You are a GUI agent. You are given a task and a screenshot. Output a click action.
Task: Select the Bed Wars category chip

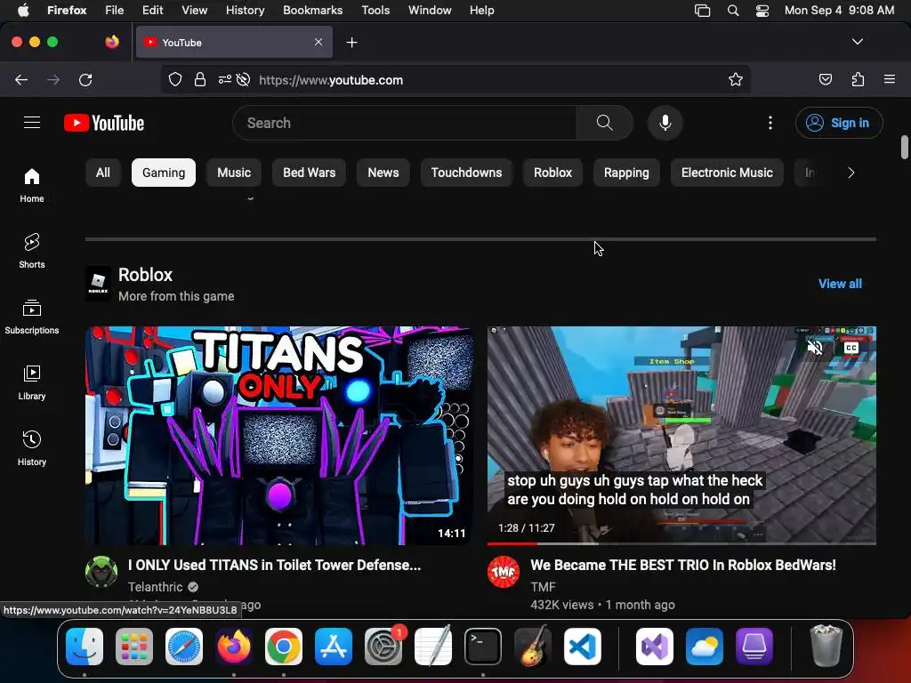(309, 173)
